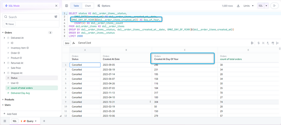Expand the Users group

tap(3, 105)
